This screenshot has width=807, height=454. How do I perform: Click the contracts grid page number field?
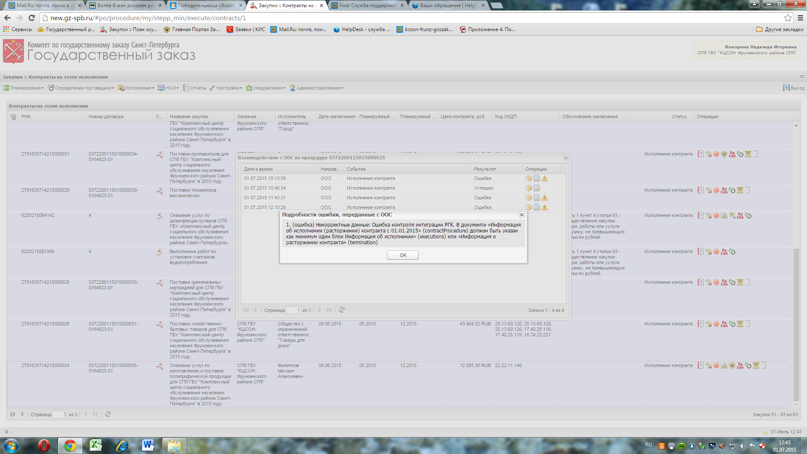point(60,414)
